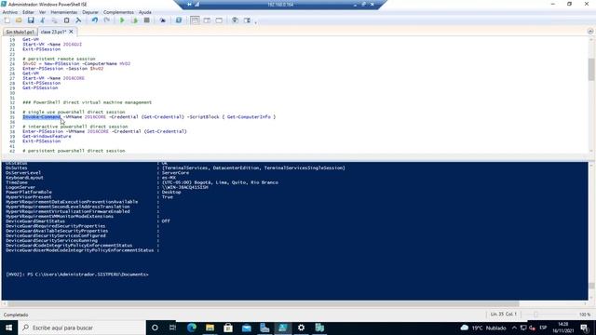Open the notification center icon
Image resolution: width=596 pixels, height=335 pixels.
[585, 328]
